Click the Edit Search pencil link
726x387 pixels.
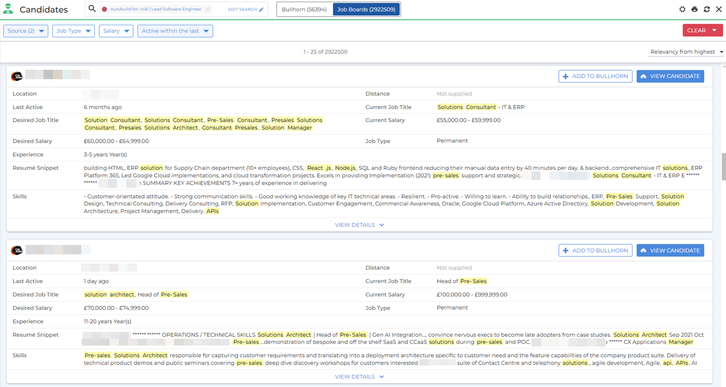click(246, 9)
